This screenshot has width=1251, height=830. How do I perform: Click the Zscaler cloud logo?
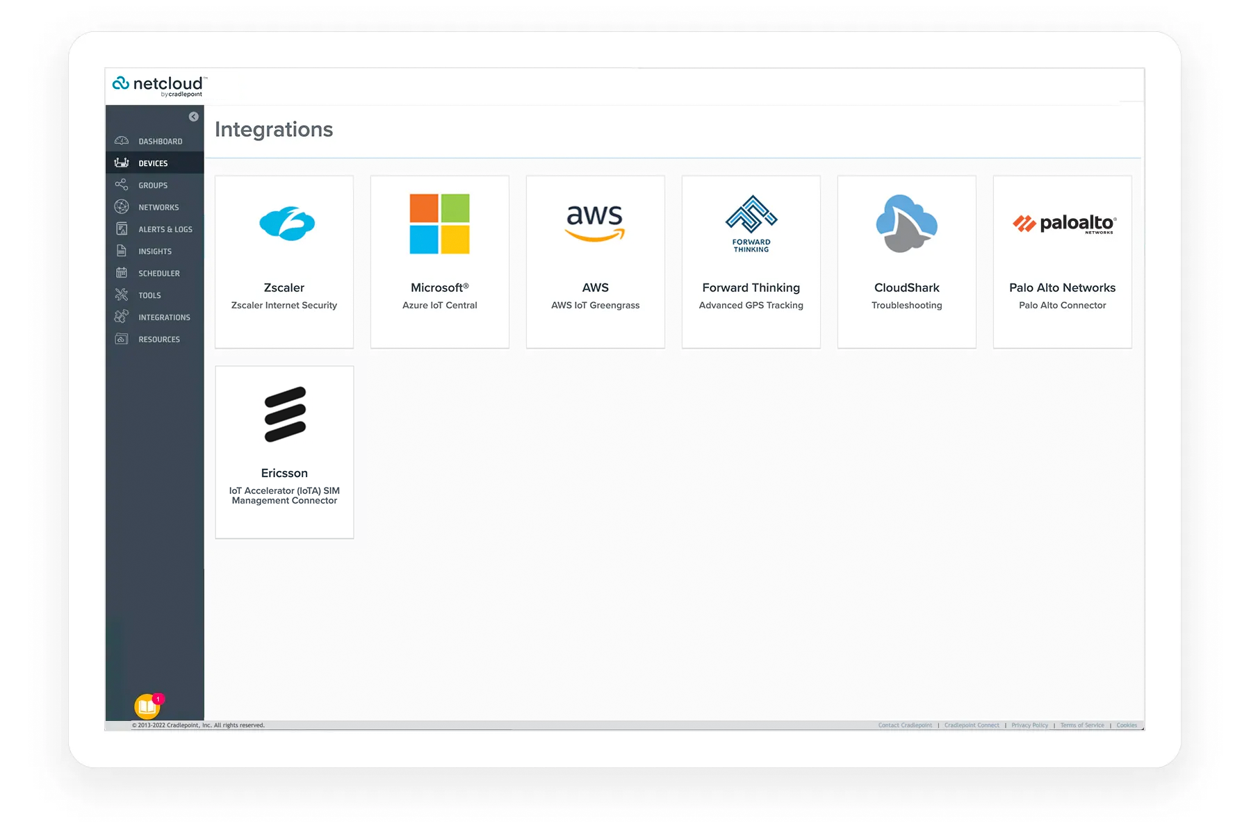[x=287, y=224]
